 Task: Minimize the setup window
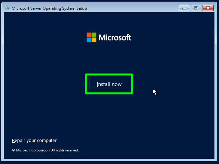(x=184, y=8)
